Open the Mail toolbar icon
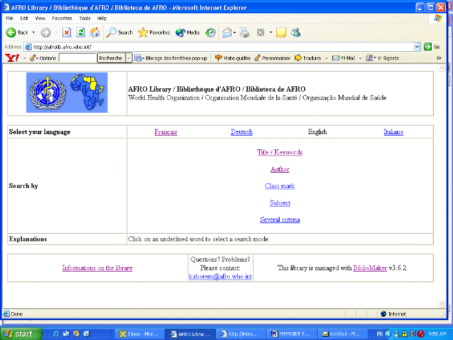 pyautogui.click(x=228, y=33)
